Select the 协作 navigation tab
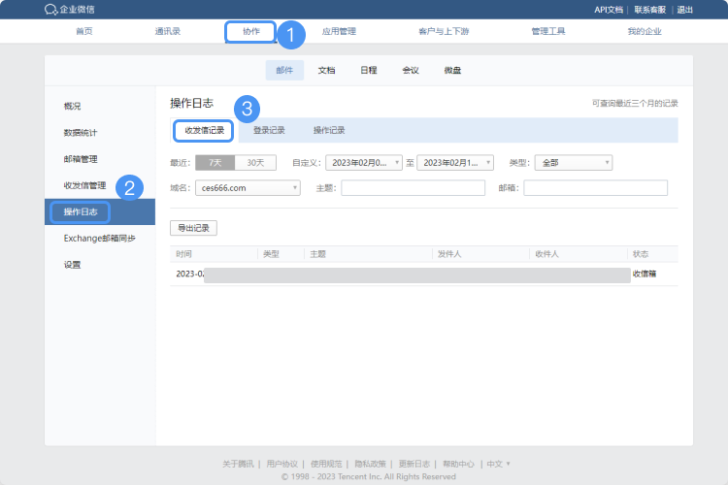This screenshot has width=728, height=485. tap(250, 31)
